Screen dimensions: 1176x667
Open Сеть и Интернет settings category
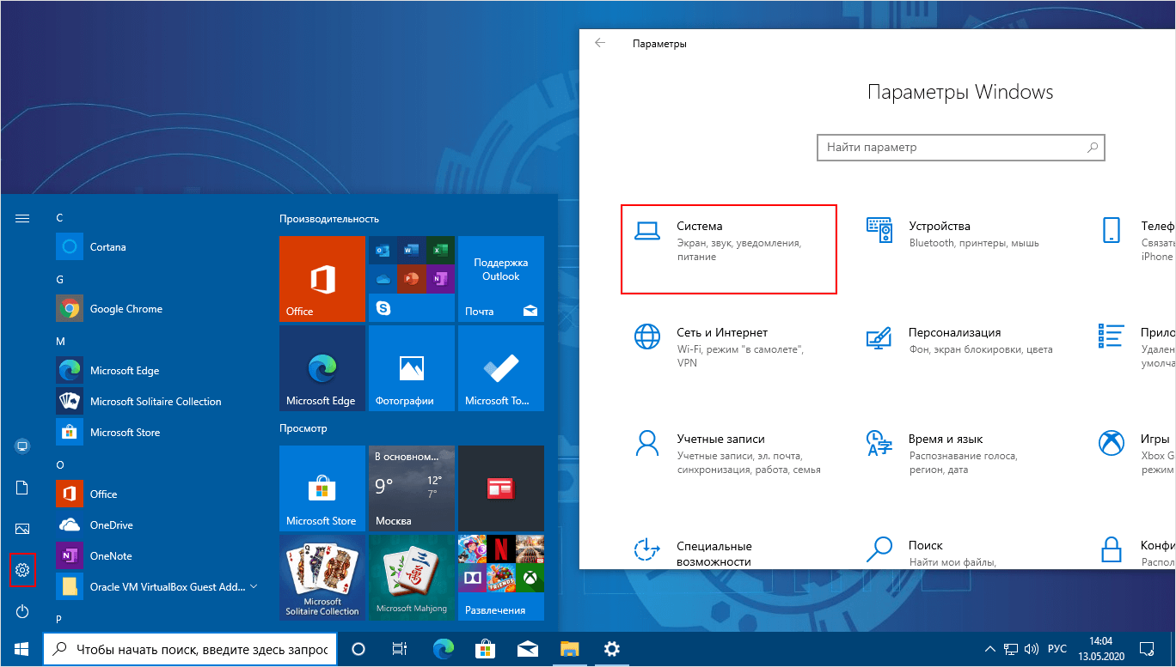click(x=729, y=346)
